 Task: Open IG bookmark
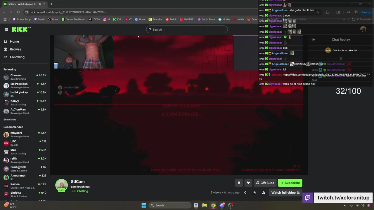point(107,20)
